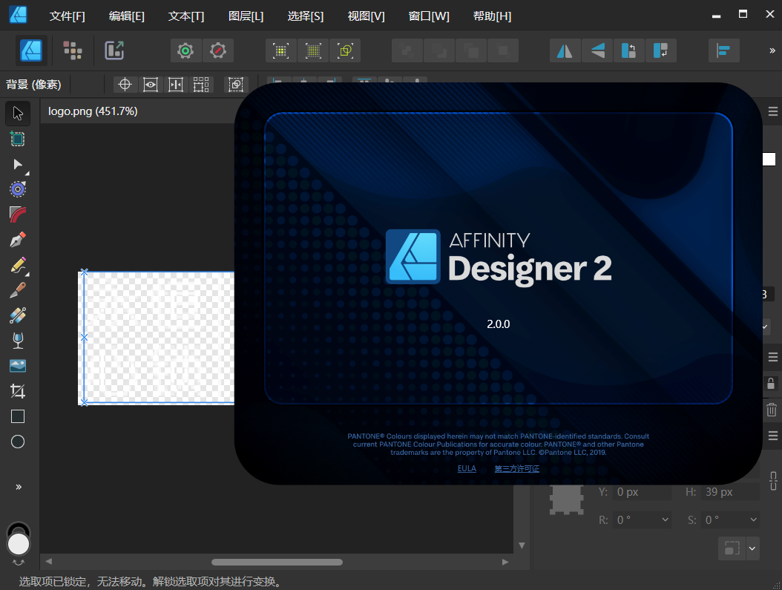Open the 图层[L] menu
782x590 pixels.
pyautogui.click(x=246, y=16)
